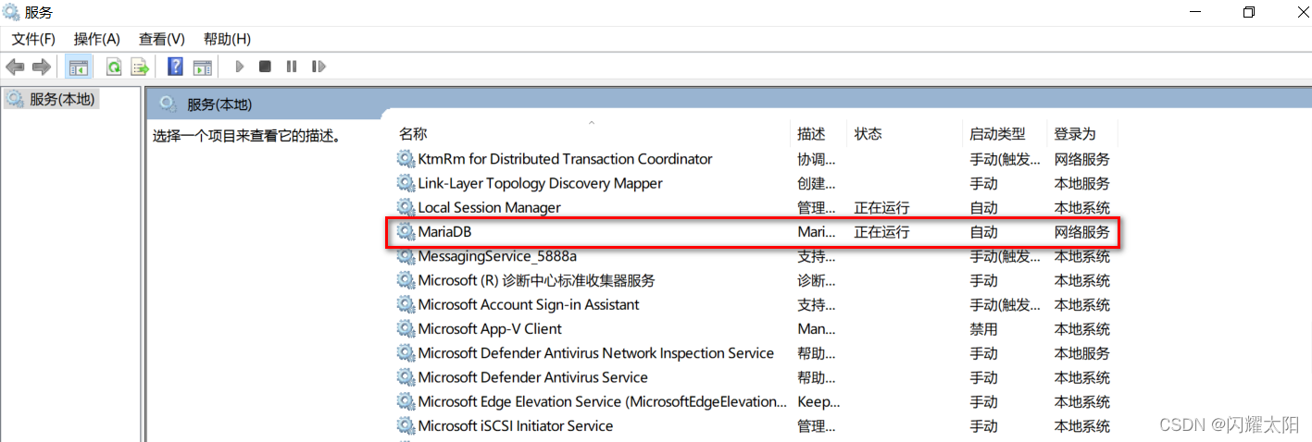Open the 帮助(H) menu

point(227,39)
